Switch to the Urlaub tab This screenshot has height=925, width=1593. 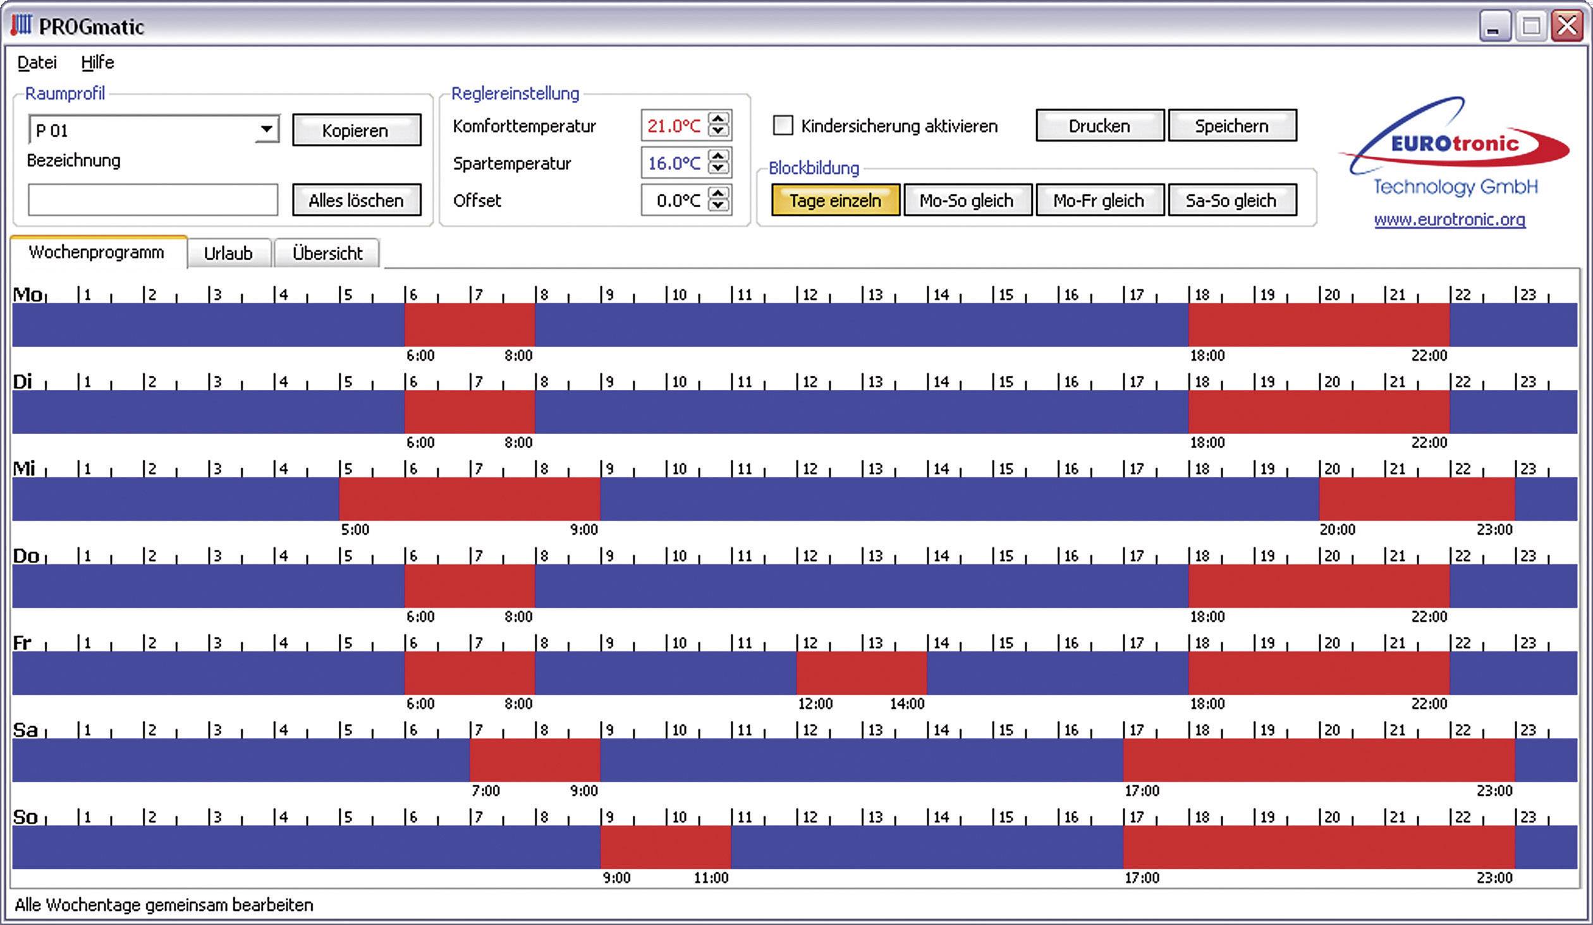point(228,253)
